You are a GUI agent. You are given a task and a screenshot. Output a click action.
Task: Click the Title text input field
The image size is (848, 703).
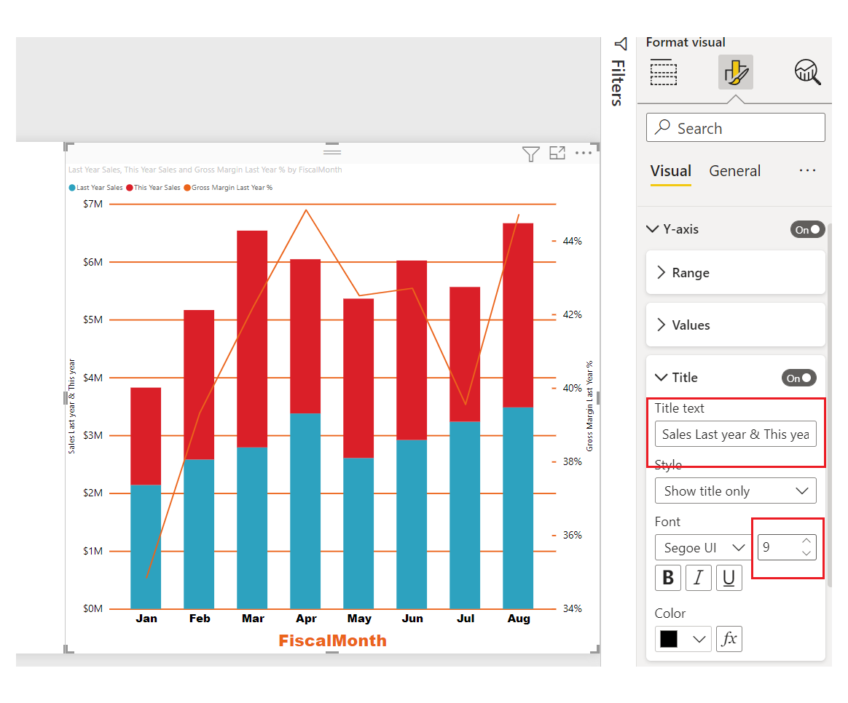[x=736, y=434]
